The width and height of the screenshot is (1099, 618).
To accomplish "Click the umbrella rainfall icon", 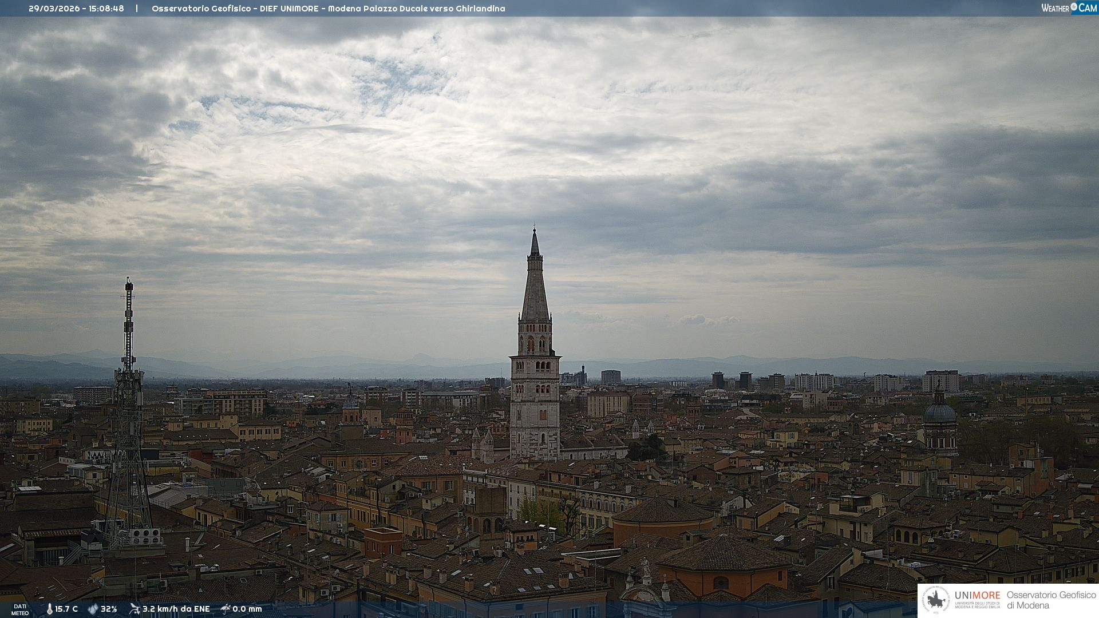I will tap(226, 609).
